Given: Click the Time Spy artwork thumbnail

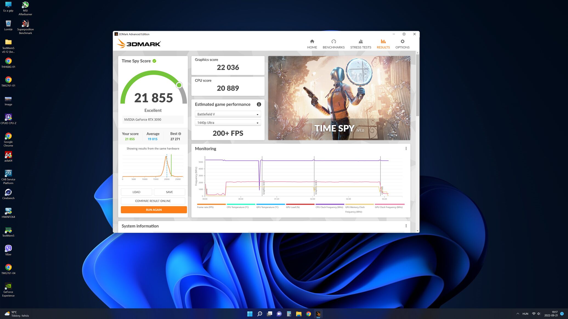Looking at the screenshot, I should [339, 98].
